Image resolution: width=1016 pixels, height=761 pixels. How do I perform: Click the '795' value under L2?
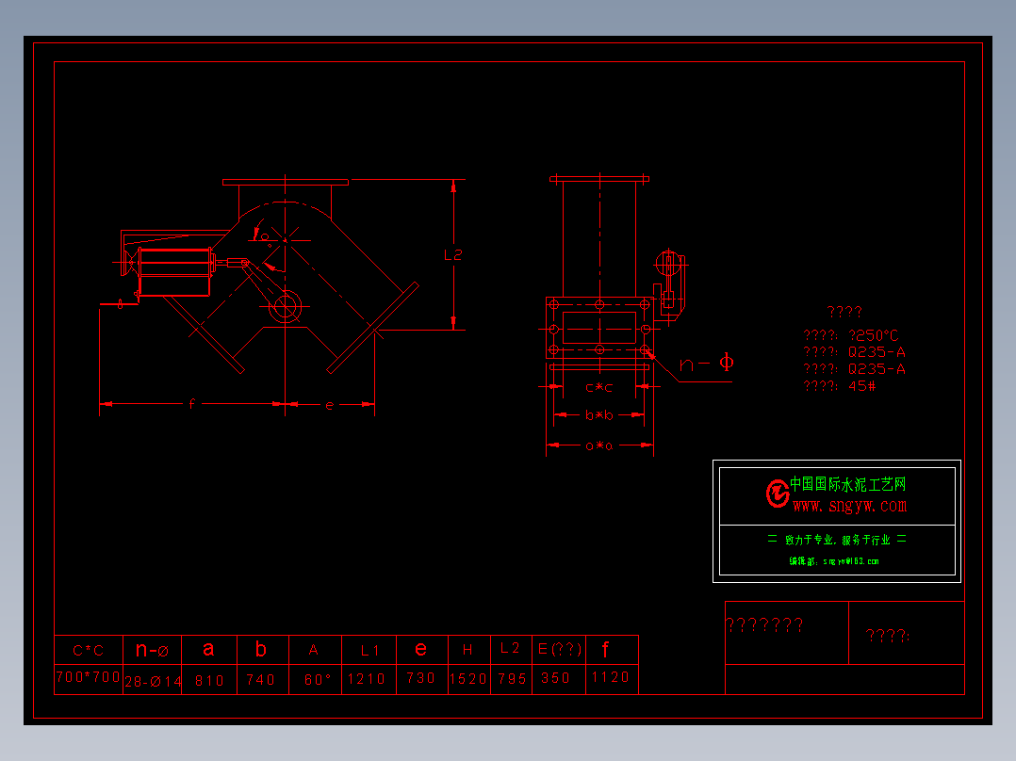(512, 679)
